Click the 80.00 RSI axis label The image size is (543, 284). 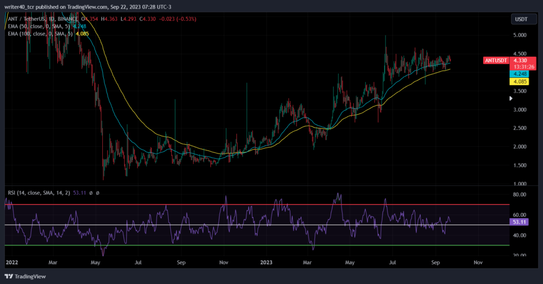(520, 194)
